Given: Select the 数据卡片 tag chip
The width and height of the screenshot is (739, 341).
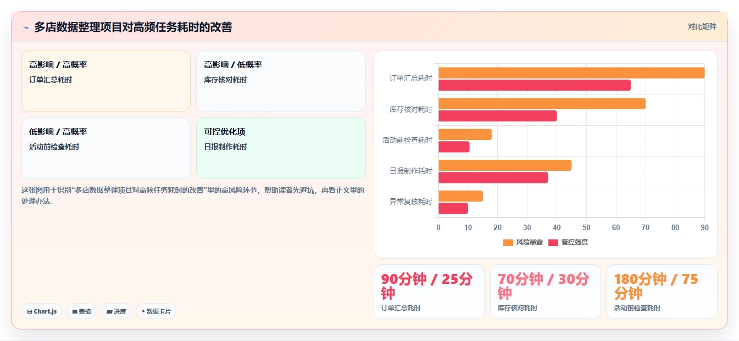Looking at the screenshot, I should [x=156, y=311].
